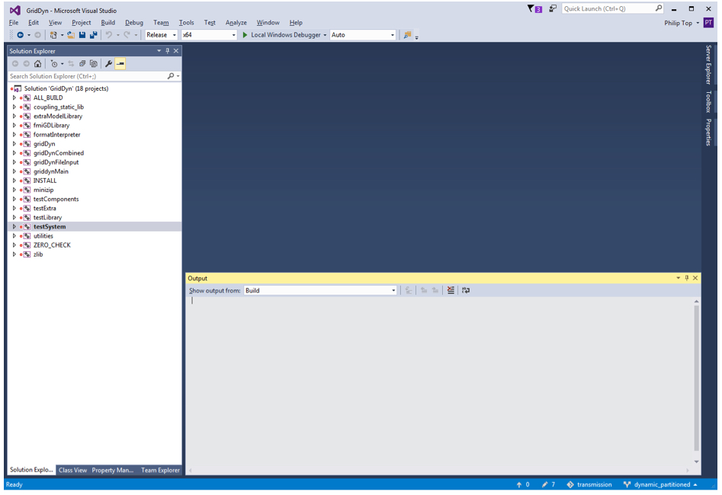Click the pending changes pencil indicator

[x=548, y=484]
